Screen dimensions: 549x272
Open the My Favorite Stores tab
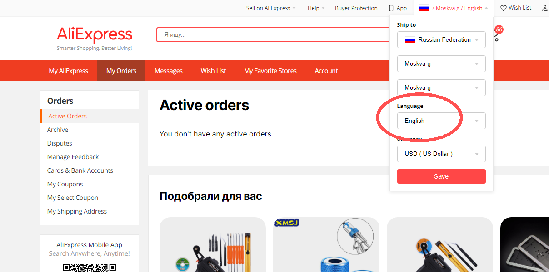270,71
